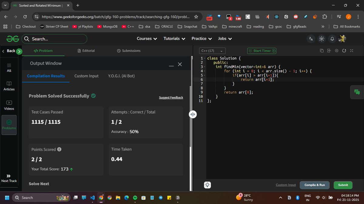This screenshot has height=204, width=364.
Task: Open editor settings via the gear icon
Action: (x=336, y=51)
